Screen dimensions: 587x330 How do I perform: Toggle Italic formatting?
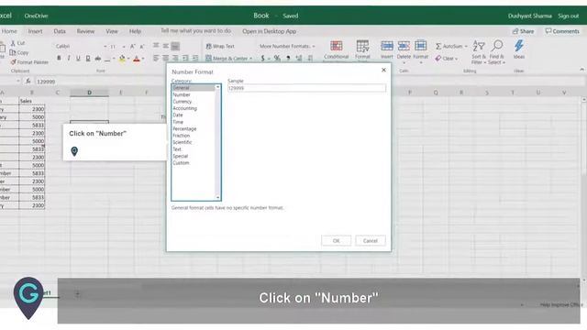[69, 58]
